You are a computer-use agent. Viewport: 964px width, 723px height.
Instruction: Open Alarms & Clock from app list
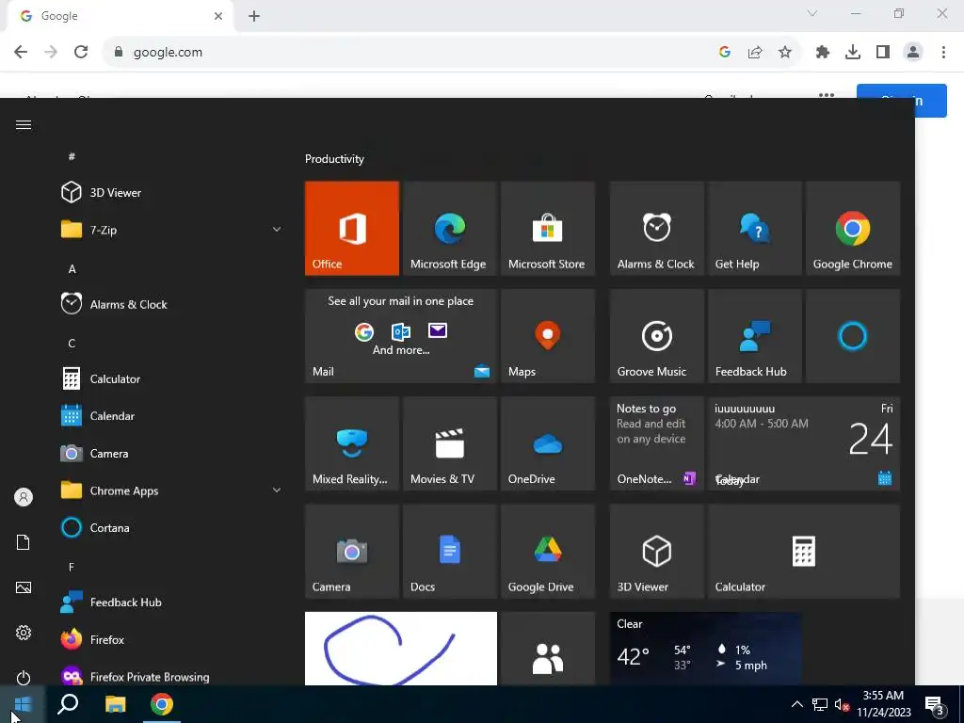click(x=171, y=304)
